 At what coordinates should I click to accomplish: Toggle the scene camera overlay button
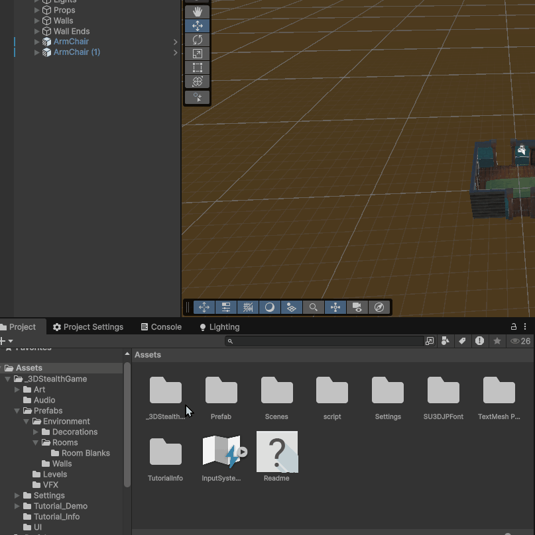pyautogui.click(x=357, y=307)
